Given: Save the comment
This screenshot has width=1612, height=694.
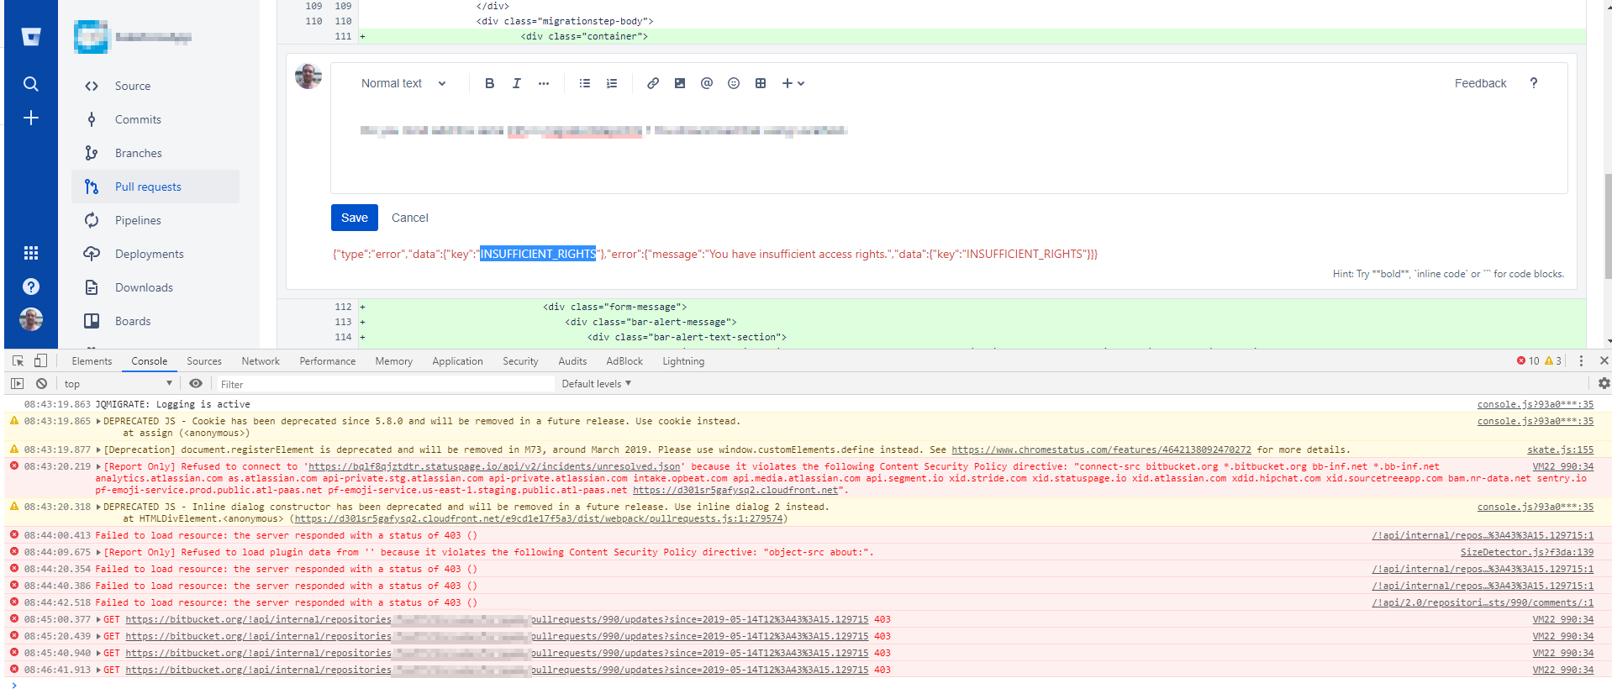Looking at the screenshot, I should pos(355,218).
